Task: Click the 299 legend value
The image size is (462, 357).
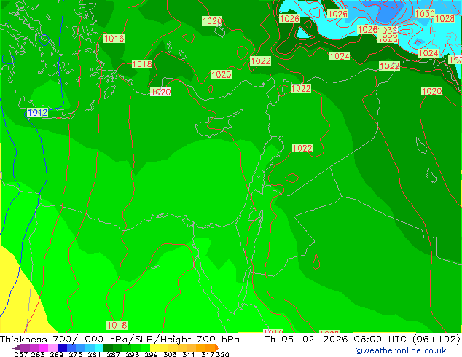Action: 151,354
